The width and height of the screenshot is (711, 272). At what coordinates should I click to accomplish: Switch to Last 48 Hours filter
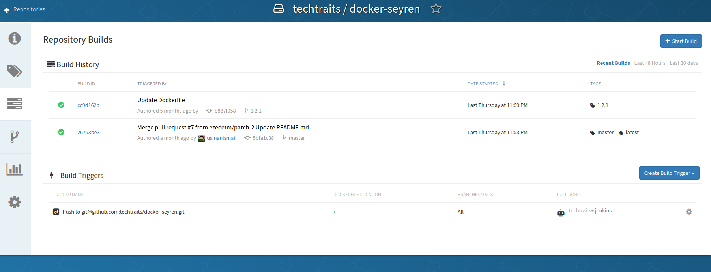pyautogui.click(x=649, y=63)
